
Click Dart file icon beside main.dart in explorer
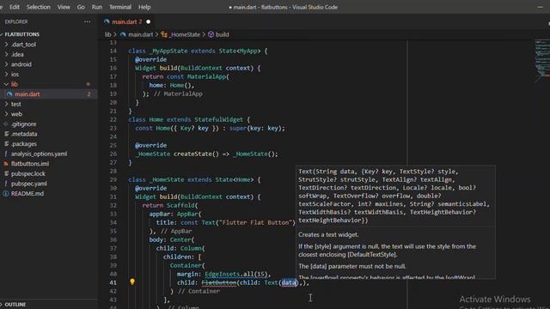(x=9, y=94)
